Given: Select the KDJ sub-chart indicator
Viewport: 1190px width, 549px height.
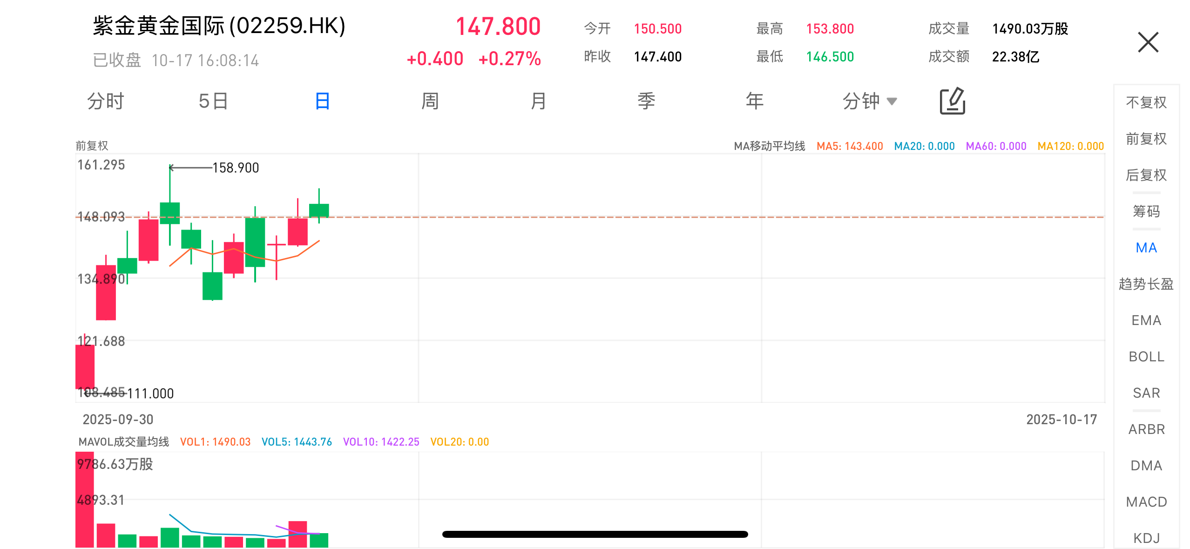Looking at the screenshot, I should [x=1146, y=538].
